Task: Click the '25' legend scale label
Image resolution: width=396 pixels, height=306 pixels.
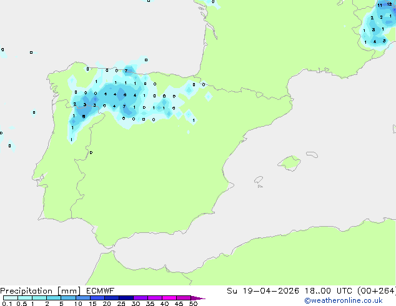Action: [121, 304]
